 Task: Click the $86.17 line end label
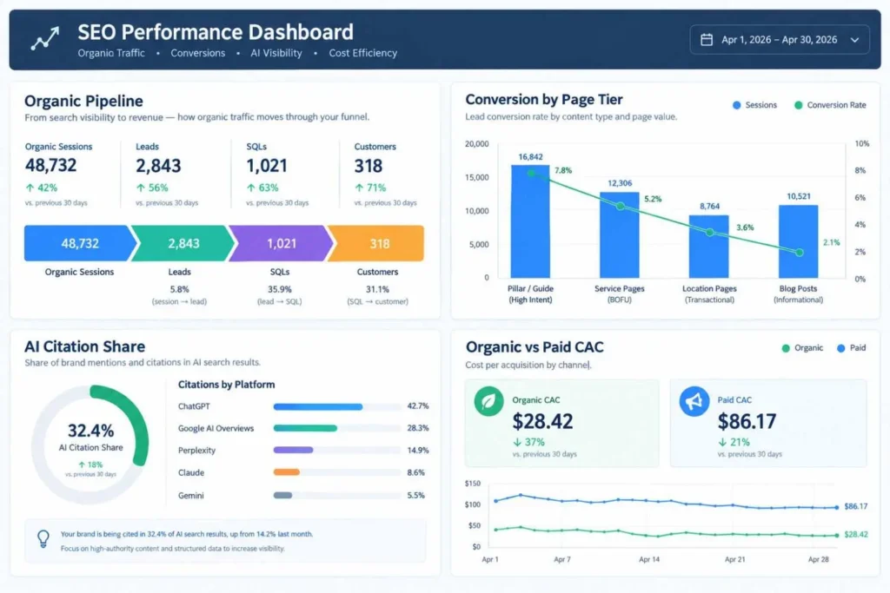pos(856,506)
